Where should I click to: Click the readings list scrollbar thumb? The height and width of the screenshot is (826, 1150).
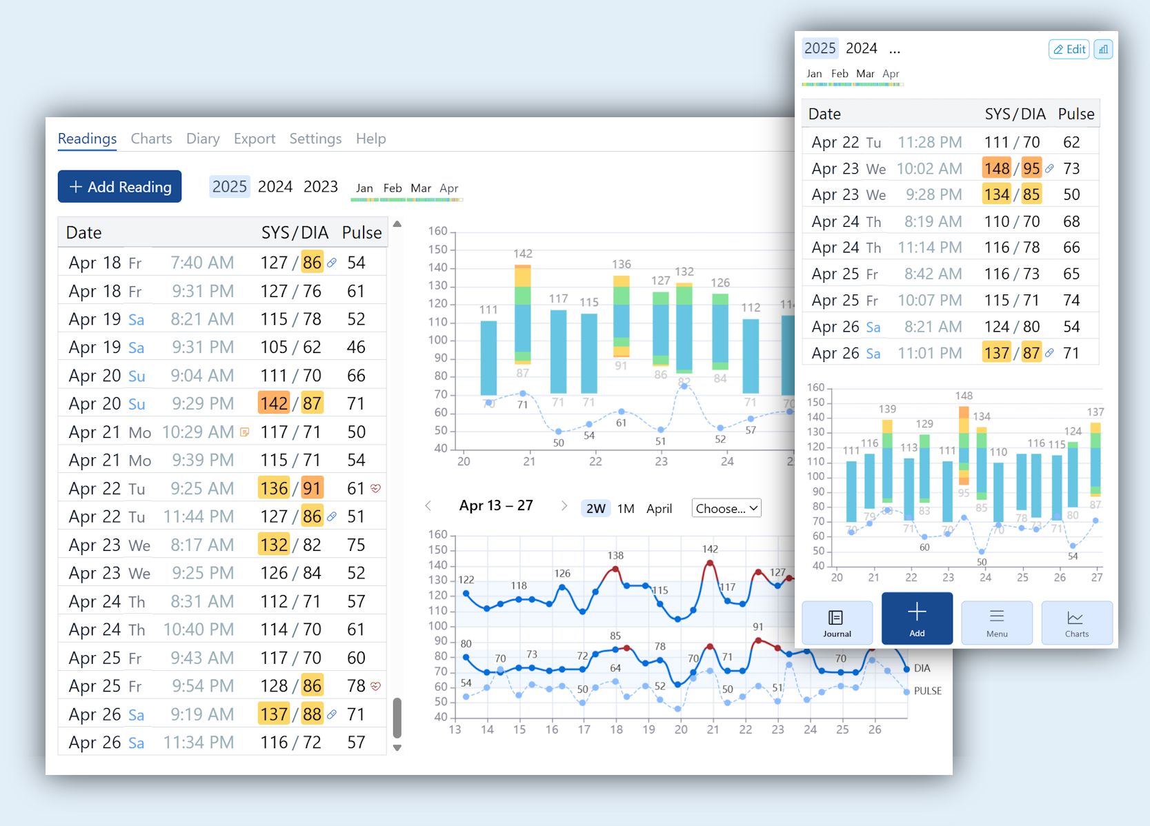(x=397, y=718)
